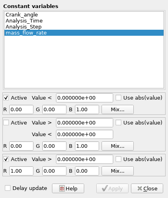168x198 pixels.
Task: Click the R field showing 1.00 in bottom section
Action: click(x=21, y=171)
